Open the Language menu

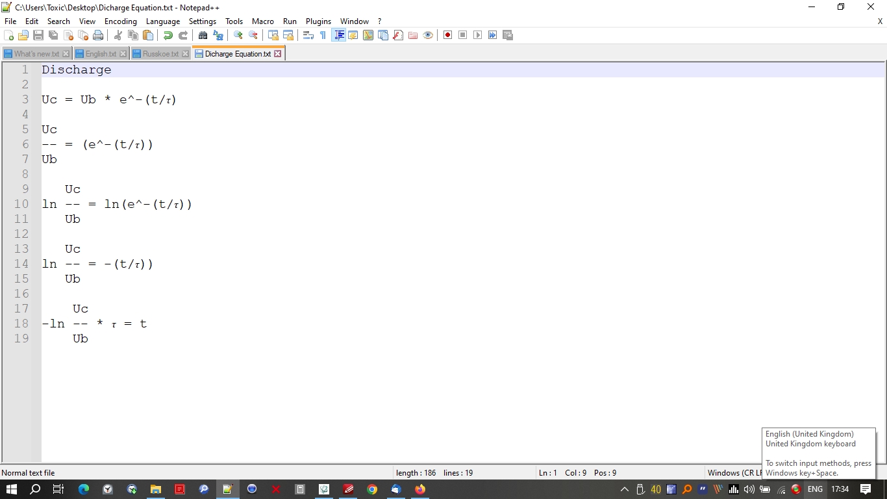pos(163,21)
